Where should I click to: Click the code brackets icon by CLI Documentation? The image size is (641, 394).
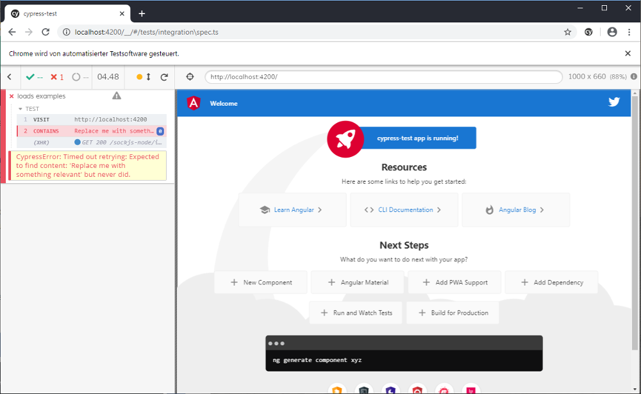369,209
